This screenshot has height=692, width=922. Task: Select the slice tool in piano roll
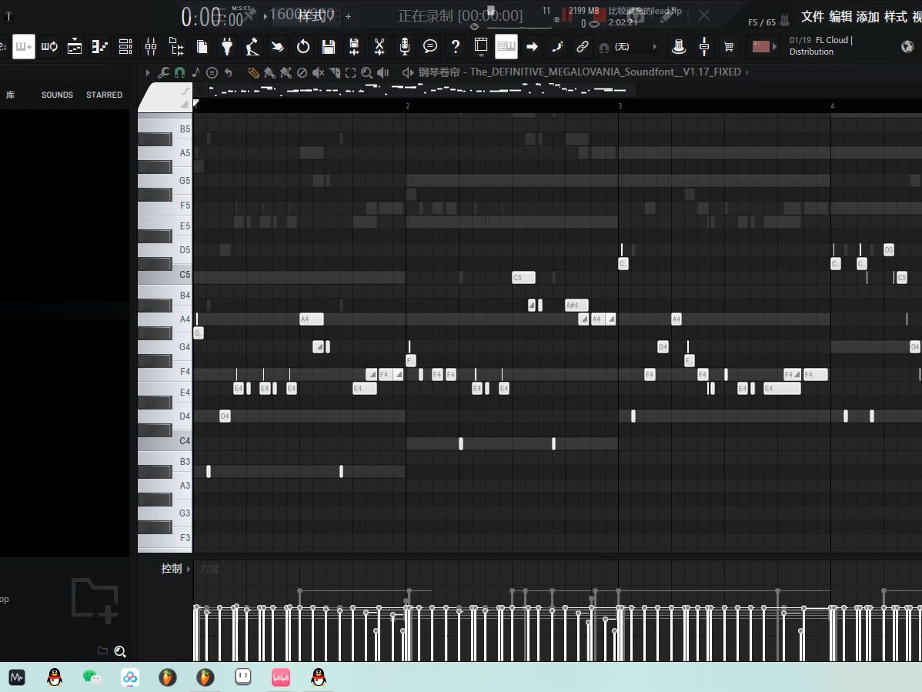point(334,72)
